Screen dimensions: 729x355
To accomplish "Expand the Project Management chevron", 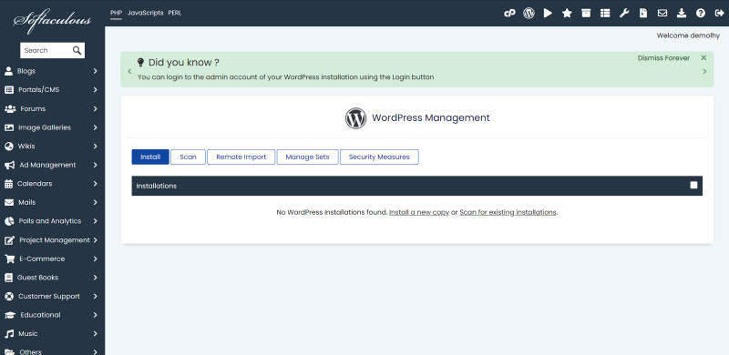I will tap(95, 239).
